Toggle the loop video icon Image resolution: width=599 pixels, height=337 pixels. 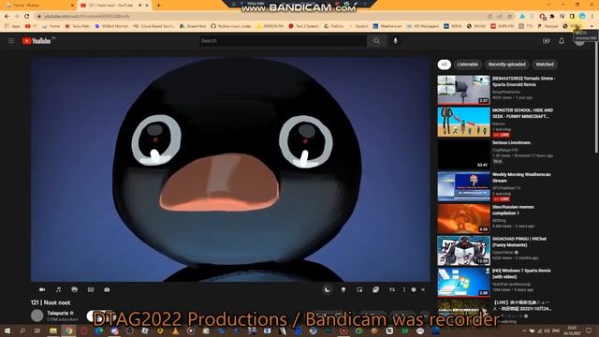(x=392, y=289)
